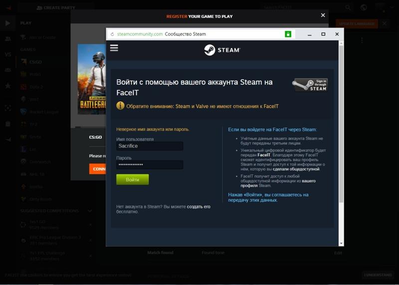Click the I UNDERSTAND cookie button
Image resolution: width=399 pixels, height=285 pixels.
(x=378, y=275)
